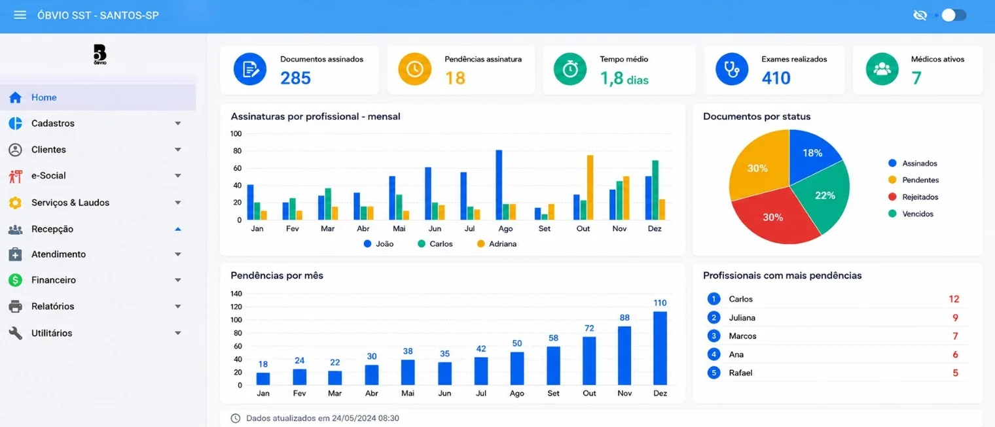Screen dimensions: 995x427
Task: Expand the Atendimento dropdown arrow
Action: tap(177, 254)
